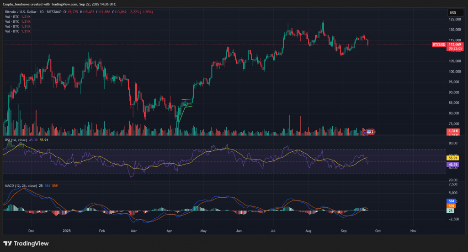
Task: Click the BTCUSD red price label tag
Action: coord(439,45)
